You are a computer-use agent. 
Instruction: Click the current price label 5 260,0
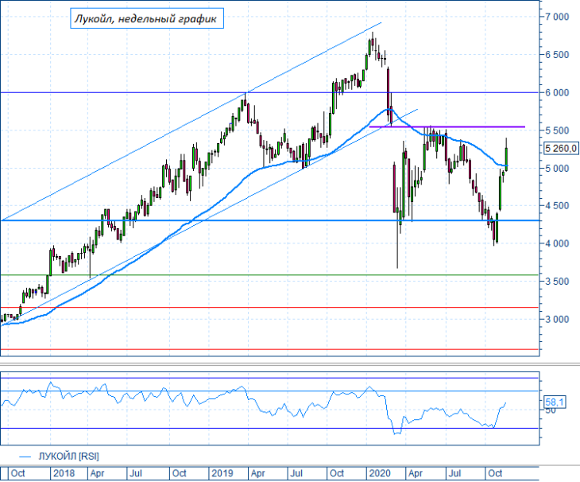[560, 149]
